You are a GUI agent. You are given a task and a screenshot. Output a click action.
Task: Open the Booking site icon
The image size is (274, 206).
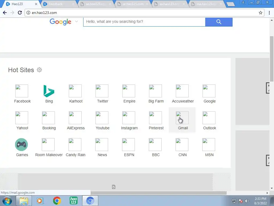tap(48, 118)
